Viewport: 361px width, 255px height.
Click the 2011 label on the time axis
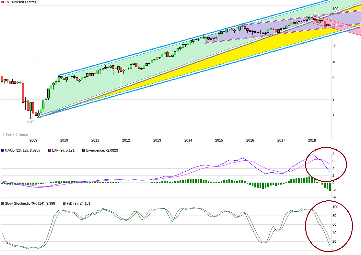[x=95, y=140]
